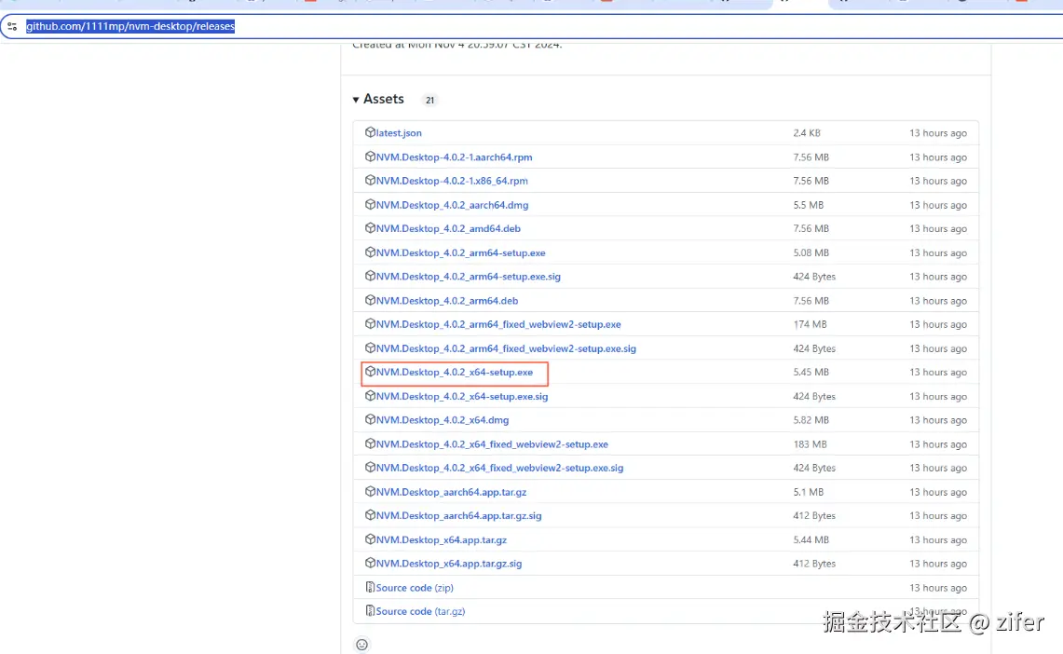This screenshot has width=1063, height=654.
Task: Click package icon beside x64.app.tar.gz file
Action: pos(370,539)
